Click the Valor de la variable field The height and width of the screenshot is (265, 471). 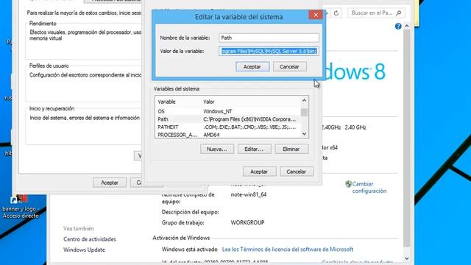point(269,51)
